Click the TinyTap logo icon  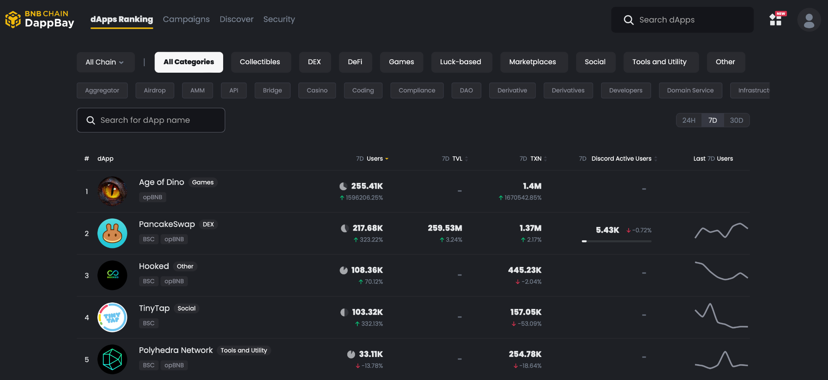click(112, 317)
